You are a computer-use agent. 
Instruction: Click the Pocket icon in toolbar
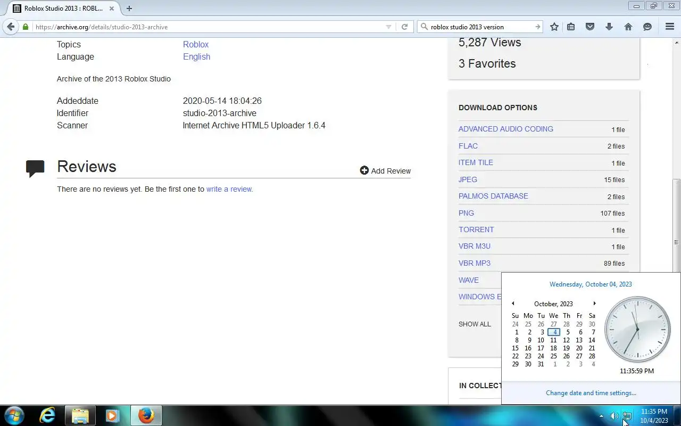tap(590, 27)
